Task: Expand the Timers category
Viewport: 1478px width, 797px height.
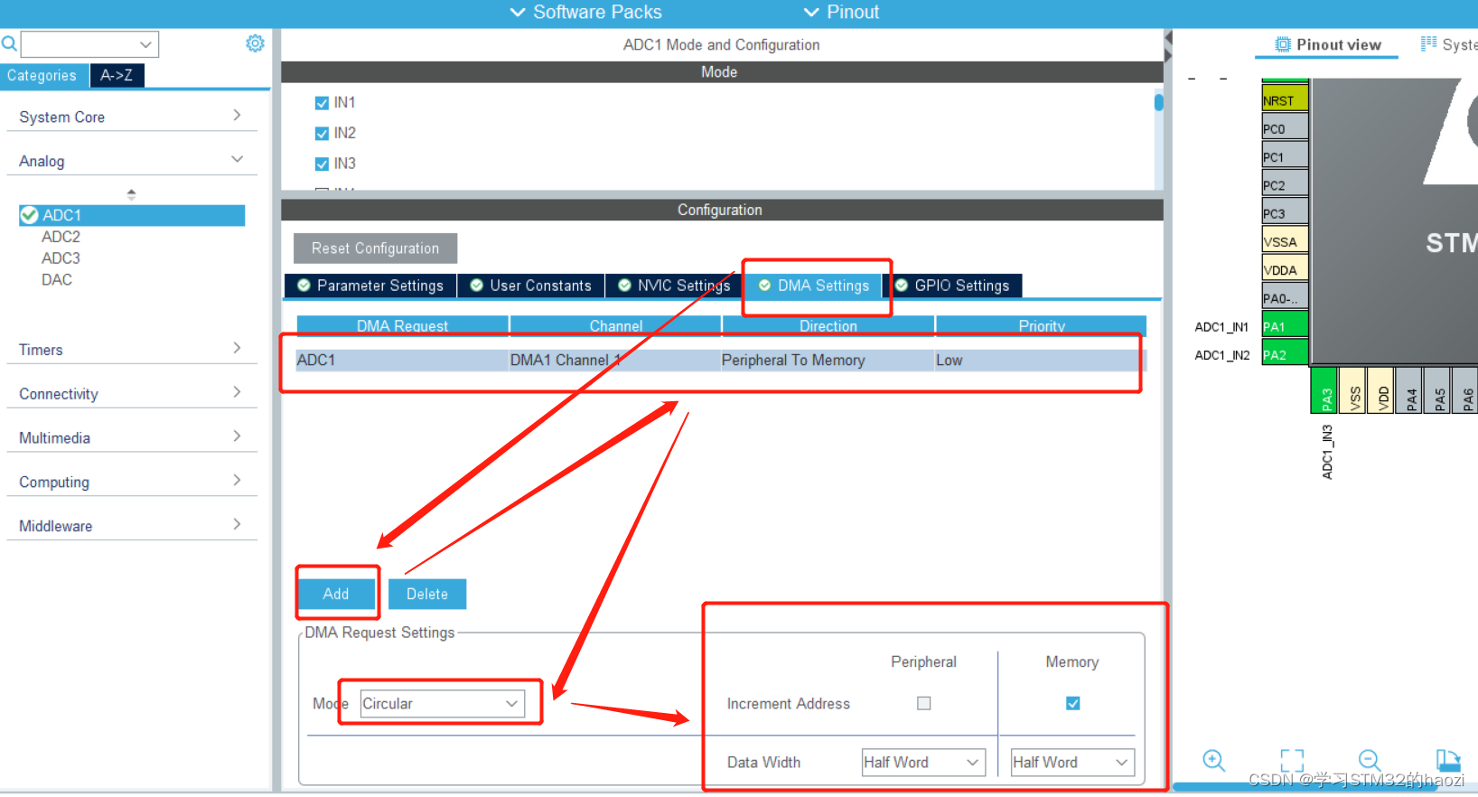Action: [132, 350]
